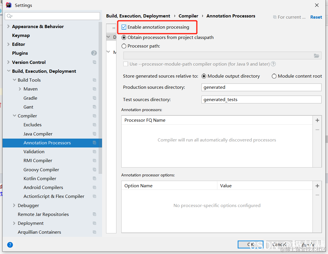
Task: Expand the Deployment node
Action: pos(14,223)
